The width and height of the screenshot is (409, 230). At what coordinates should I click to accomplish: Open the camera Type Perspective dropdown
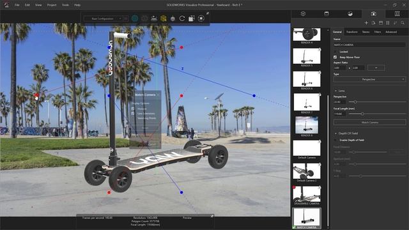[x=369, y=79]
